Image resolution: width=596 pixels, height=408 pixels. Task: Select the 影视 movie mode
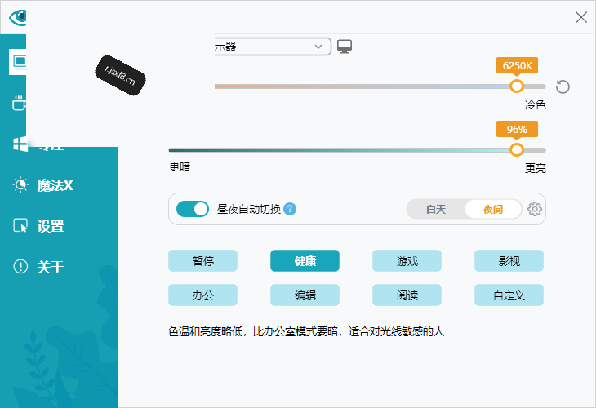[509, 261]
